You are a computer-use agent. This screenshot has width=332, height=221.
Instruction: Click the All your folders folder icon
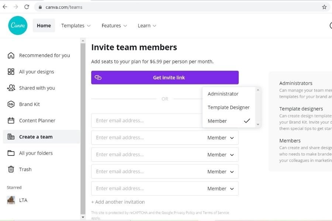point(11,153)
